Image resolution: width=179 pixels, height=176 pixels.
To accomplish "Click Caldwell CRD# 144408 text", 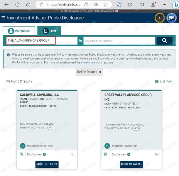I will [x=38, y=106].
